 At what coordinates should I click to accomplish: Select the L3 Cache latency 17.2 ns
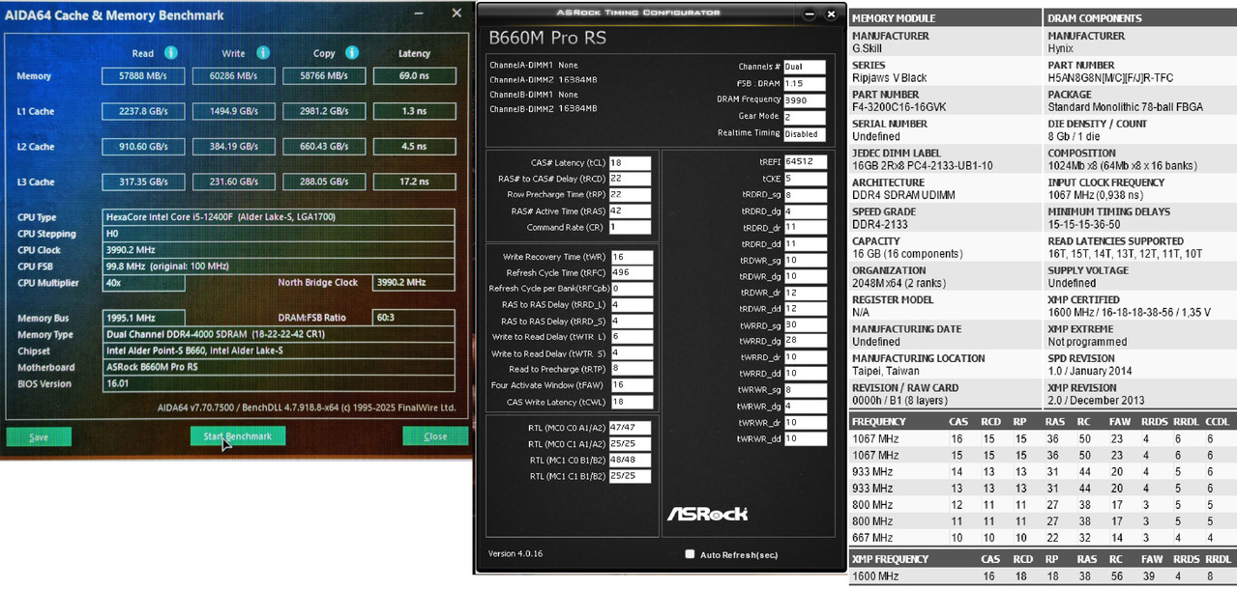pyautogui.click(x=414, y=182)
